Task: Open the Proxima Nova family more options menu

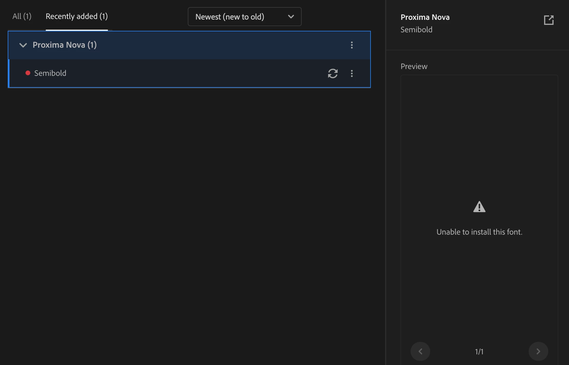Action: 352,45
